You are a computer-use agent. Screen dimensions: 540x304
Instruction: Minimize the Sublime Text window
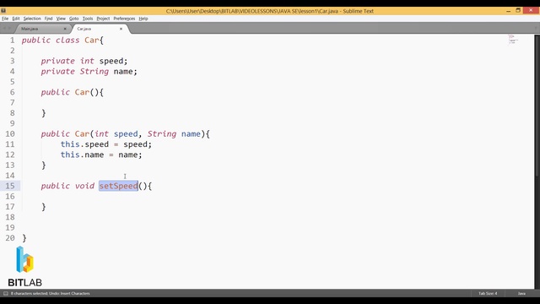pyautogui.click(x=508, y=11)
